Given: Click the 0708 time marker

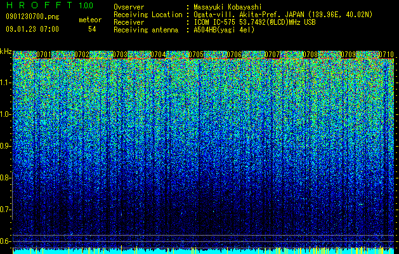Looking at the screenshot, I should [310, 55].
